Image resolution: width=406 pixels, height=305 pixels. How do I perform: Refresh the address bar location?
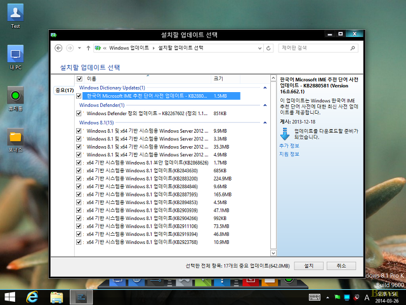(268, 48)
